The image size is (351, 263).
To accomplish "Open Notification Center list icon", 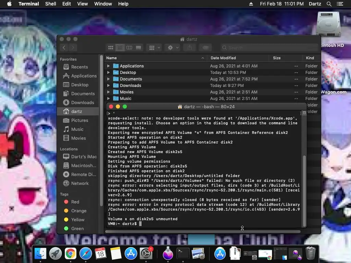I will 340,4.
